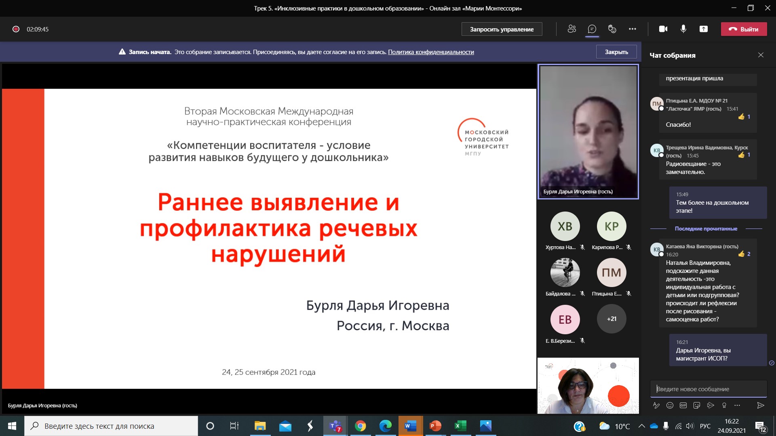The image size is (776, 436).
Task: Open the sticker picker in chat
Action: (x=697, y=405)
